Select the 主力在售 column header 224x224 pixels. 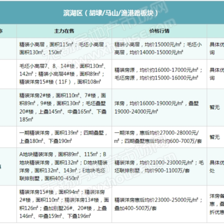[x=64, y=31]
